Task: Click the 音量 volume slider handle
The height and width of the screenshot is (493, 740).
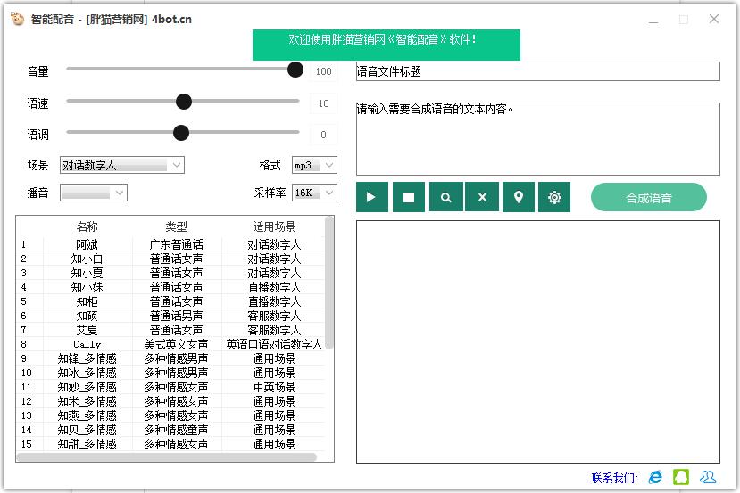Action: (295, 70)
